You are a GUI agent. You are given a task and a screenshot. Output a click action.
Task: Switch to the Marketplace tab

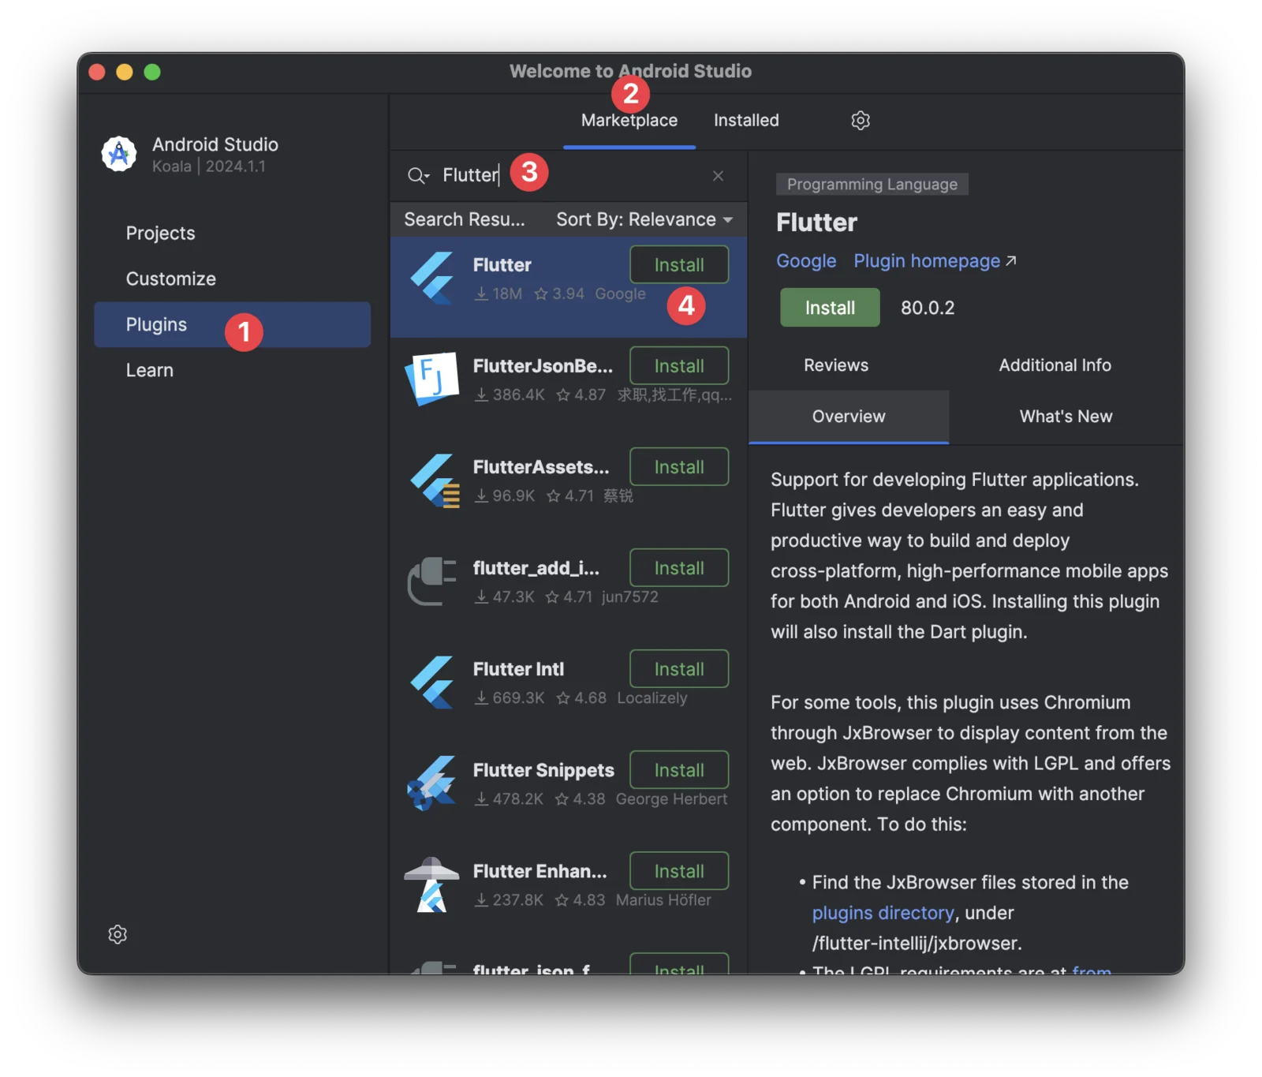[629, 120]
